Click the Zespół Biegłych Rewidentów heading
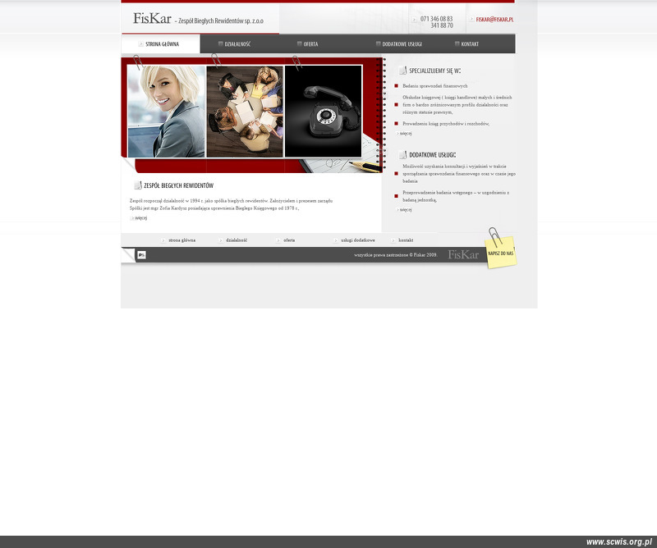This screenshot has width=657, height=548. click(178, 185)
